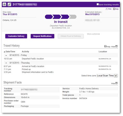Image resolution: width=123 pixels, height=116 pixels.
Task: Sort by Date/Time column arrow
Action: click(x=4, y=52)
